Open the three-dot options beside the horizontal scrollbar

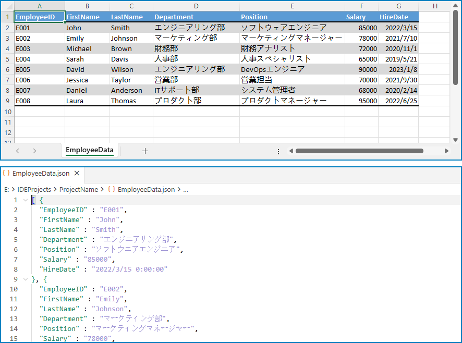[x=278, y=152]
